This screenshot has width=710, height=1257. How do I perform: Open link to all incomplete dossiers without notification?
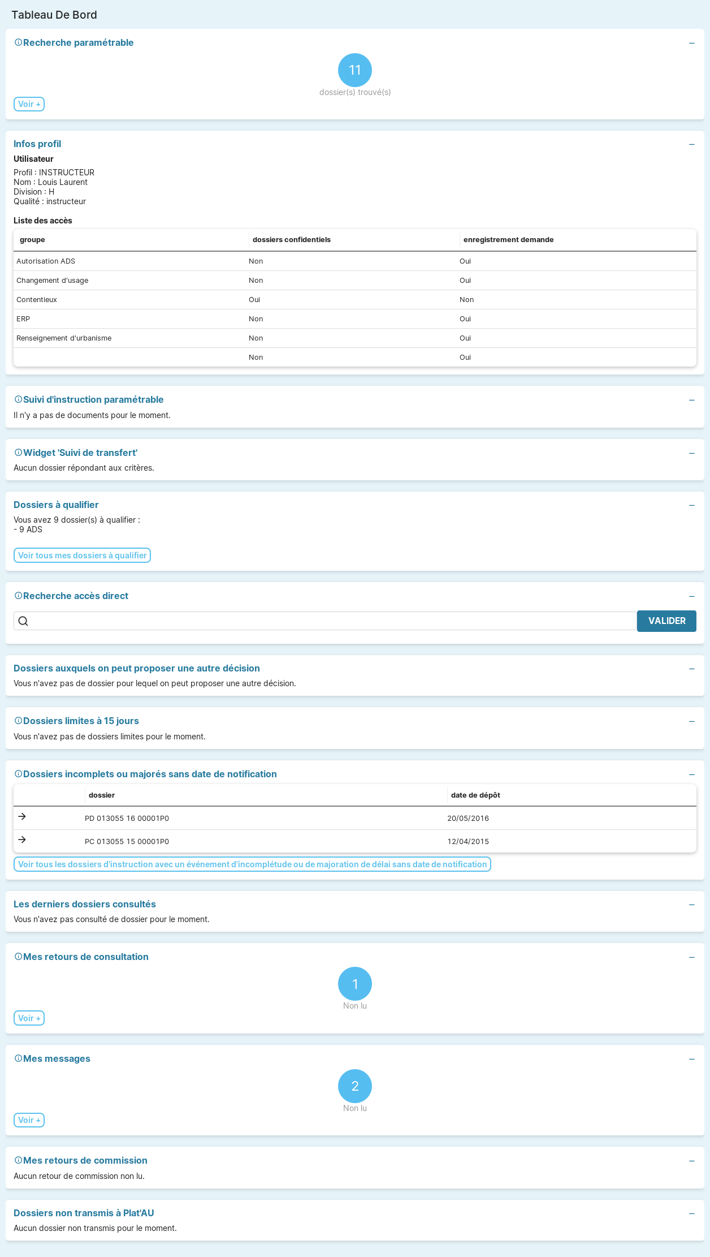[252, 864]
